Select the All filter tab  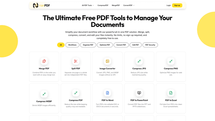pyautogui.click(x=61, y=45)
